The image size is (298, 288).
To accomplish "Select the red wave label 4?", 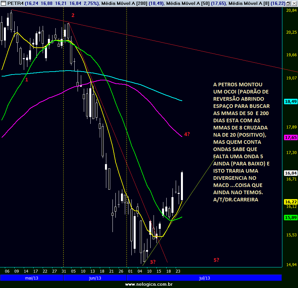I will point(187,134).
